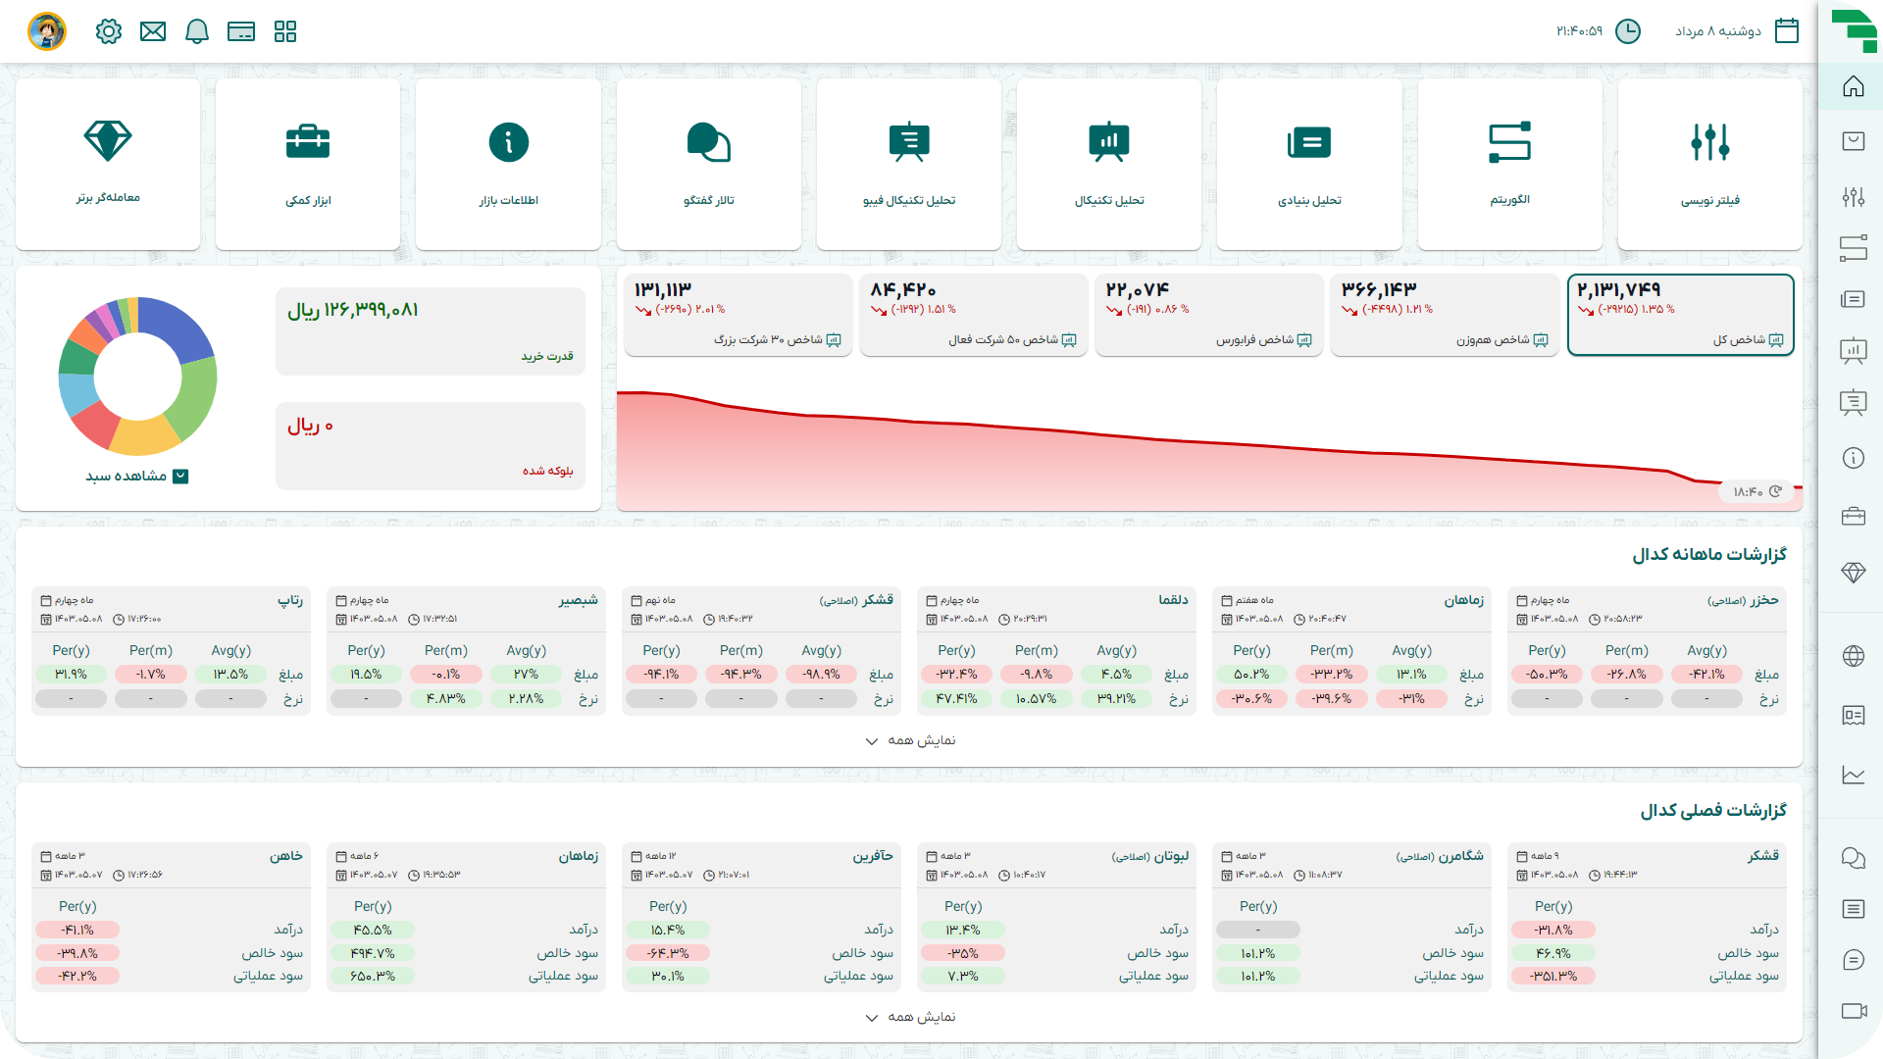
Task: Select شاخص ۳۰ شرکت بزرگ tab
Action: (738, 315)
